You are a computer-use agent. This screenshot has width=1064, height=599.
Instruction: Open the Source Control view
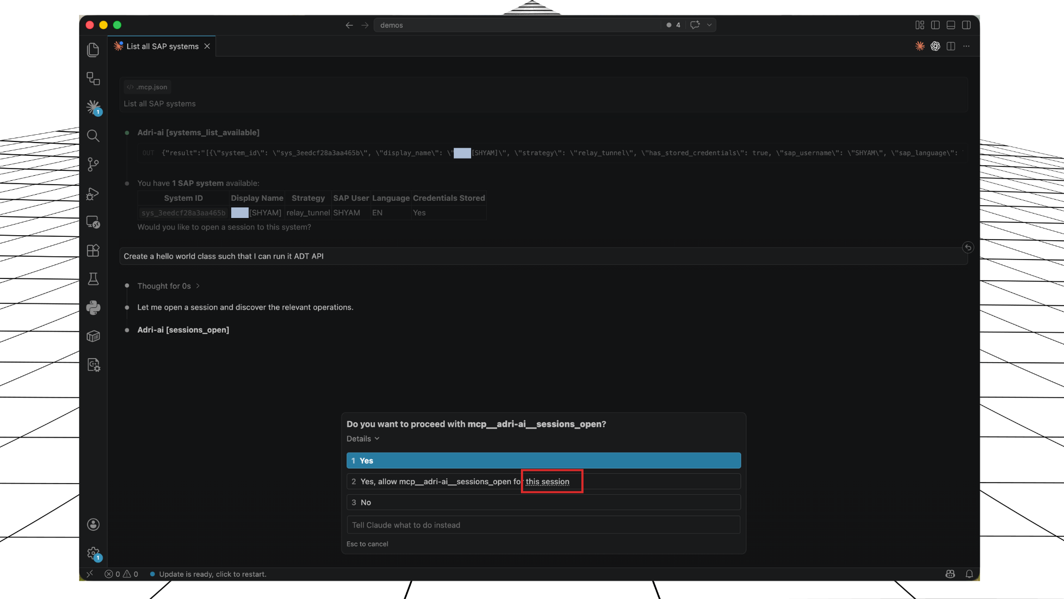tap(93, 164)
